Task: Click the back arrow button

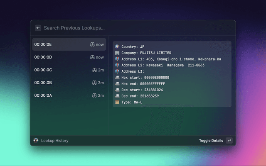Action: tap(38, 28)
